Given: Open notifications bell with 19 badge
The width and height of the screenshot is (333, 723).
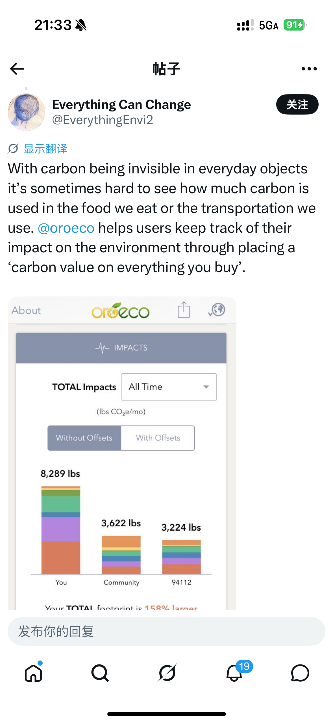Looking at the screenshot, I should tap(234, 673).
